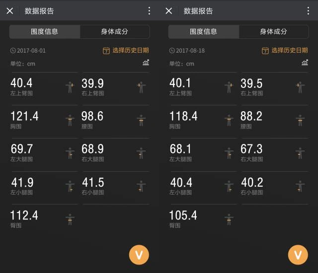The width and height of the screenshot is (318, 273).
Task: Open 选择历史日期 picker in the 2017-08-01 report
Action: (126, 51)
